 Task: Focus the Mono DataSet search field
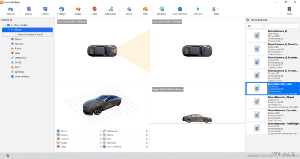pyautogui.click(x=281, y=26)
